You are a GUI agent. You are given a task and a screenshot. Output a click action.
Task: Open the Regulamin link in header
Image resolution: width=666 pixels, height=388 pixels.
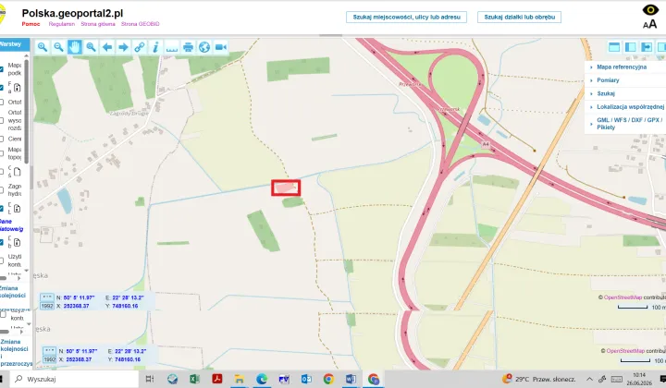62,24
